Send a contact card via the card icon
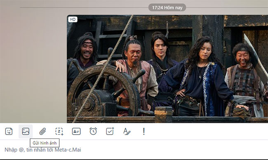 pyautogui.click(x=76, y=131)
